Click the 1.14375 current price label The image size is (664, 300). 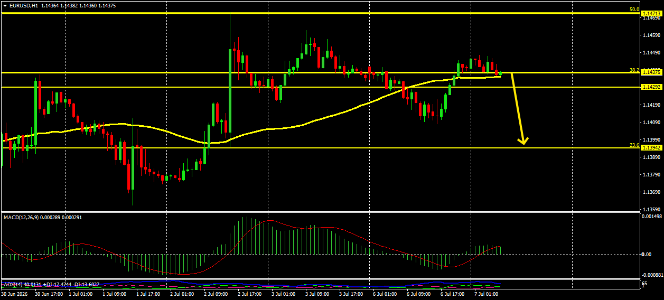pos(651,72)
